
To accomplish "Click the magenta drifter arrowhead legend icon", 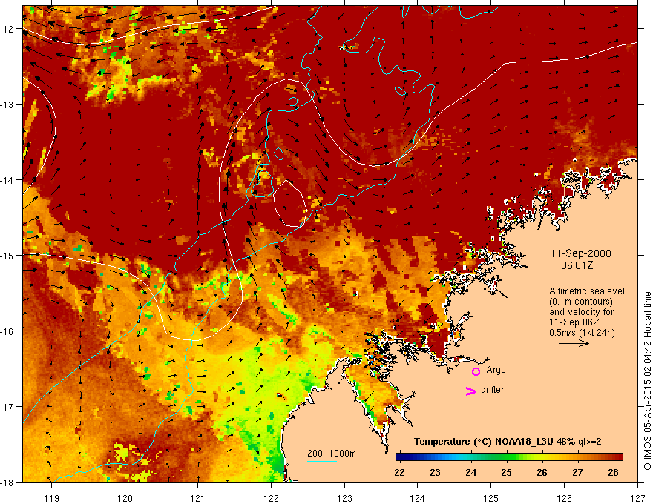I will pyautogui.click(x=471, y=391).
